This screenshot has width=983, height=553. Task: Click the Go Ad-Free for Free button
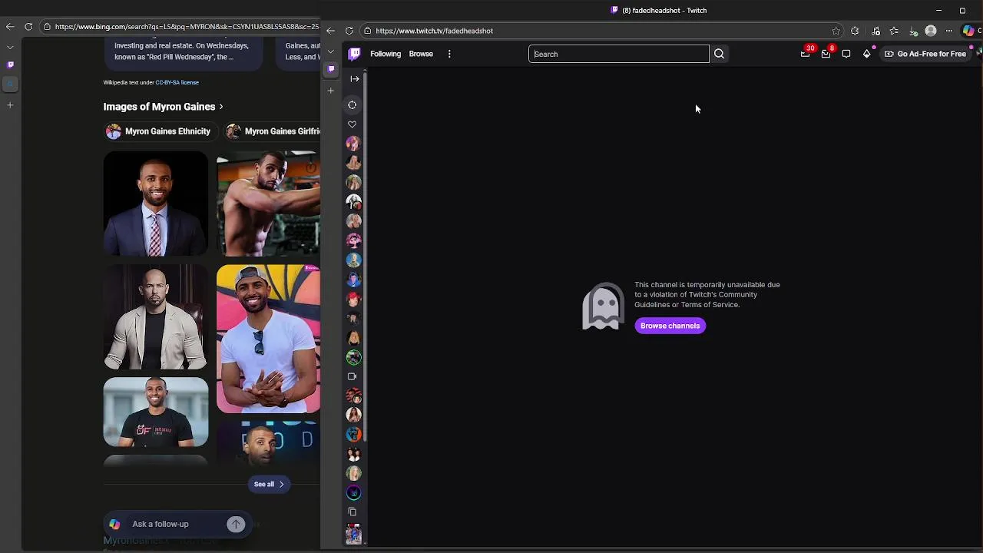click(925, 54)
